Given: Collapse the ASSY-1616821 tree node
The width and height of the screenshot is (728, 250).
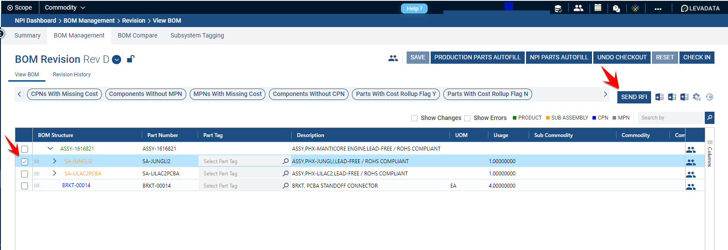Looking at the screenshot, I should pos(50,149).
